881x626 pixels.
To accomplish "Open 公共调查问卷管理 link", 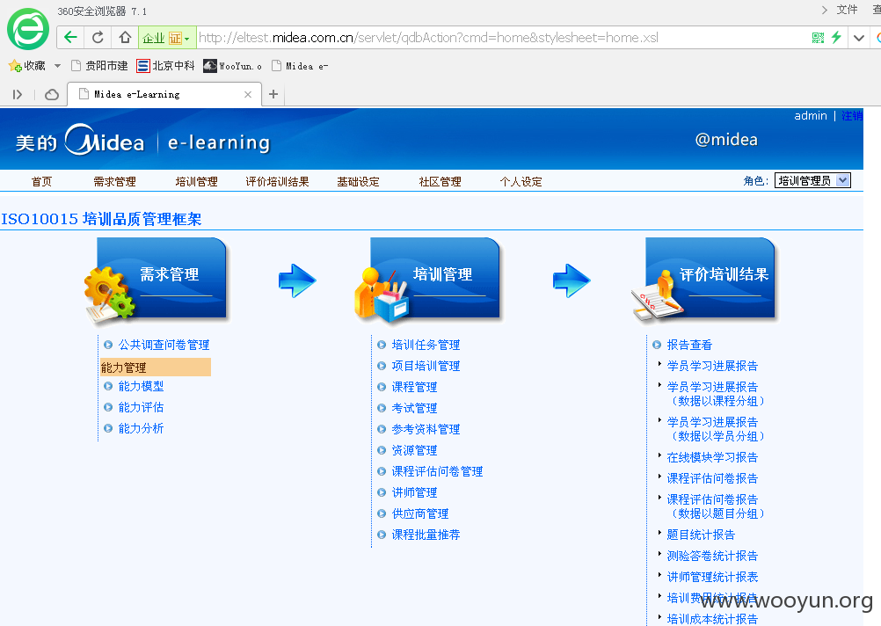I will tap(164, 345).
